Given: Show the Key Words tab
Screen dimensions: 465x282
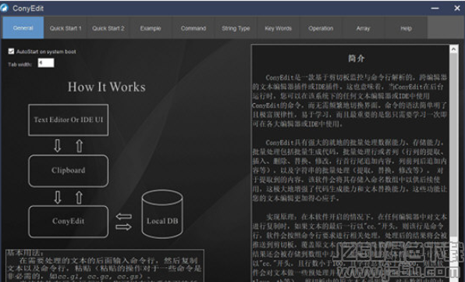Looking at the screenshot, I should (x=279, y=28).
